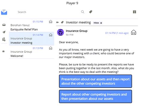
Task: Click the blue mail app logo
Action: pos(4,12)
